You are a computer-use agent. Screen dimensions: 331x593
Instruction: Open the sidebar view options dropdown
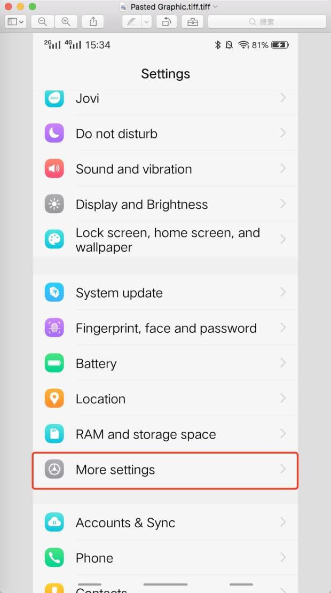pyautogui.click(x=15, y=21)
